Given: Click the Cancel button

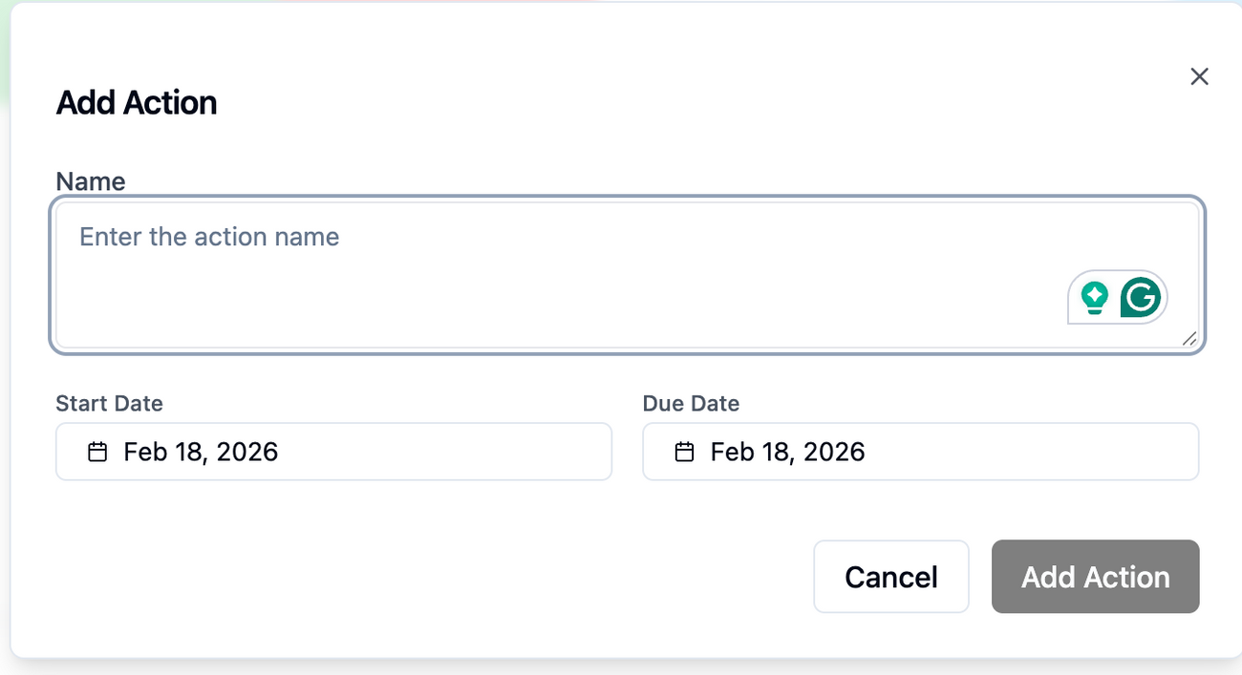Looking at the screenshot, I should tap(891, 577).
